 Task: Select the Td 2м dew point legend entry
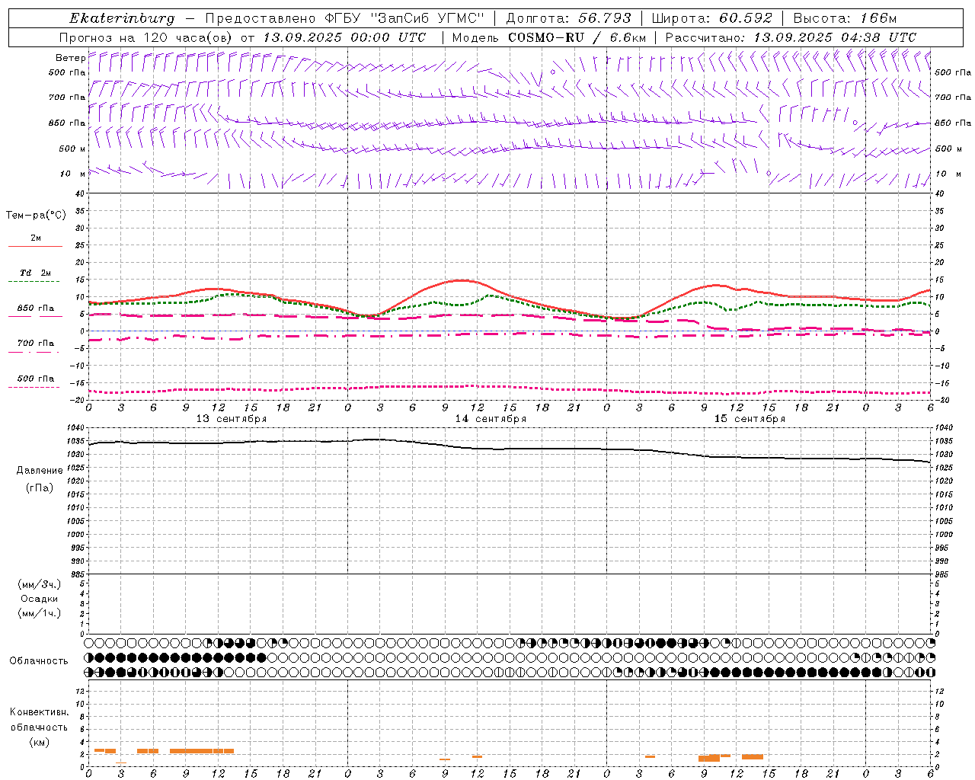click(35, 273)
